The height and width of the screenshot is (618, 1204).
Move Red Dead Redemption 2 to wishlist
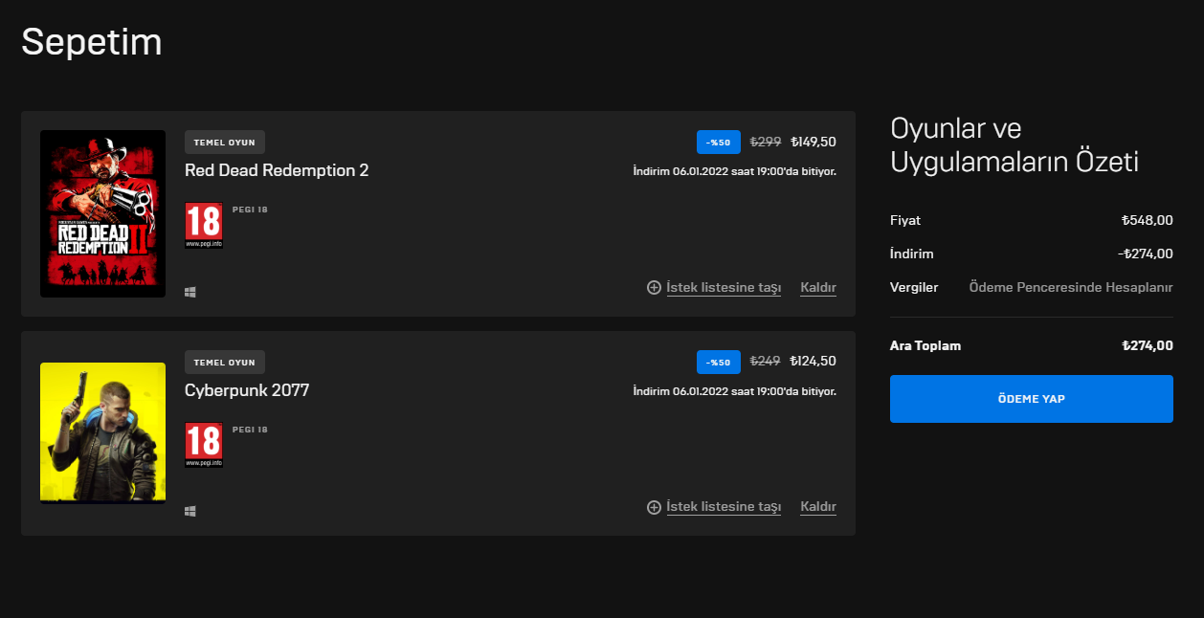(724, 287)
